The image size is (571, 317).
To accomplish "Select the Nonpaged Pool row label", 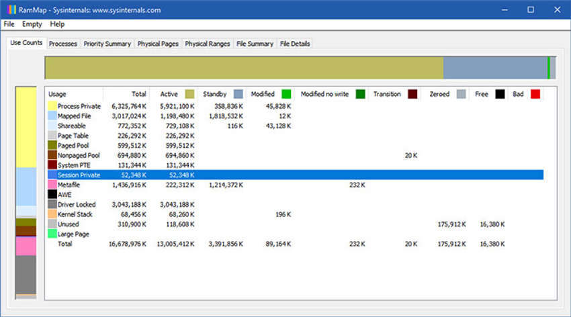I will point(79,155).
